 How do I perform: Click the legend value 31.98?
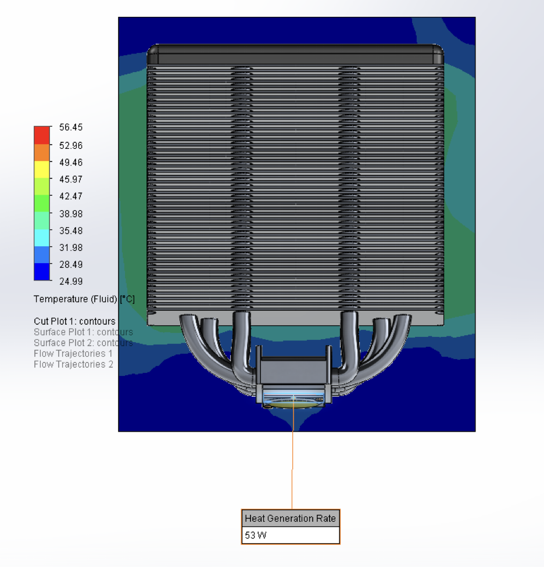pyautogui.click(x=71, y=247)
